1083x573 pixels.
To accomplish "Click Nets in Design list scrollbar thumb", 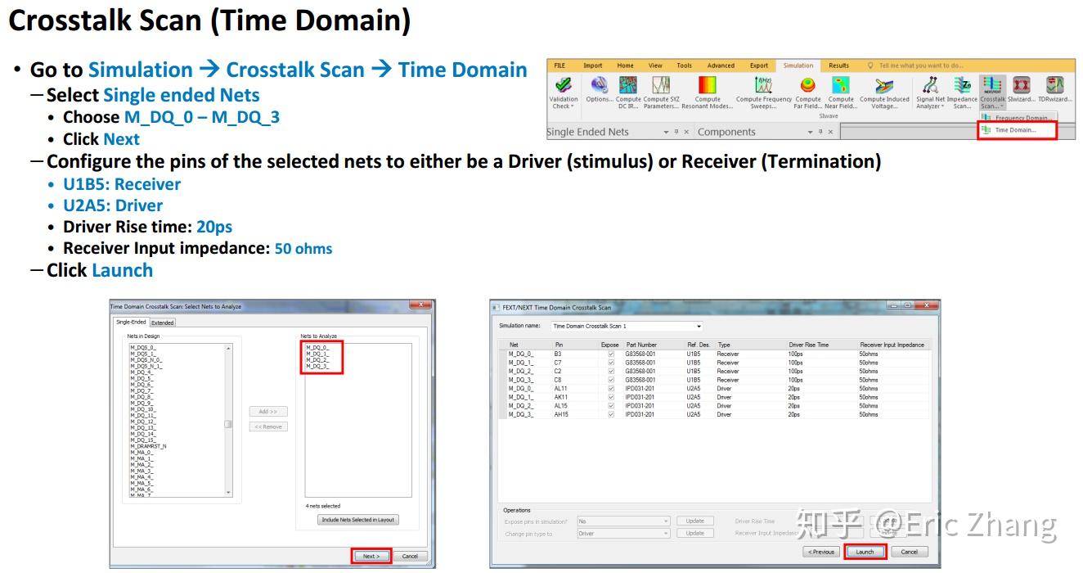I will (228, 424).
